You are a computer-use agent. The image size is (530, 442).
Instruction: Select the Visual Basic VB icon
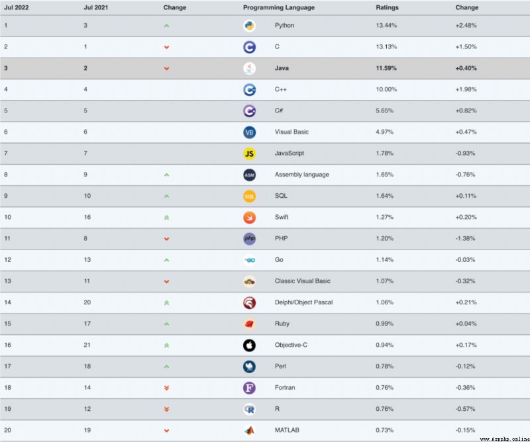click(250, 132)
